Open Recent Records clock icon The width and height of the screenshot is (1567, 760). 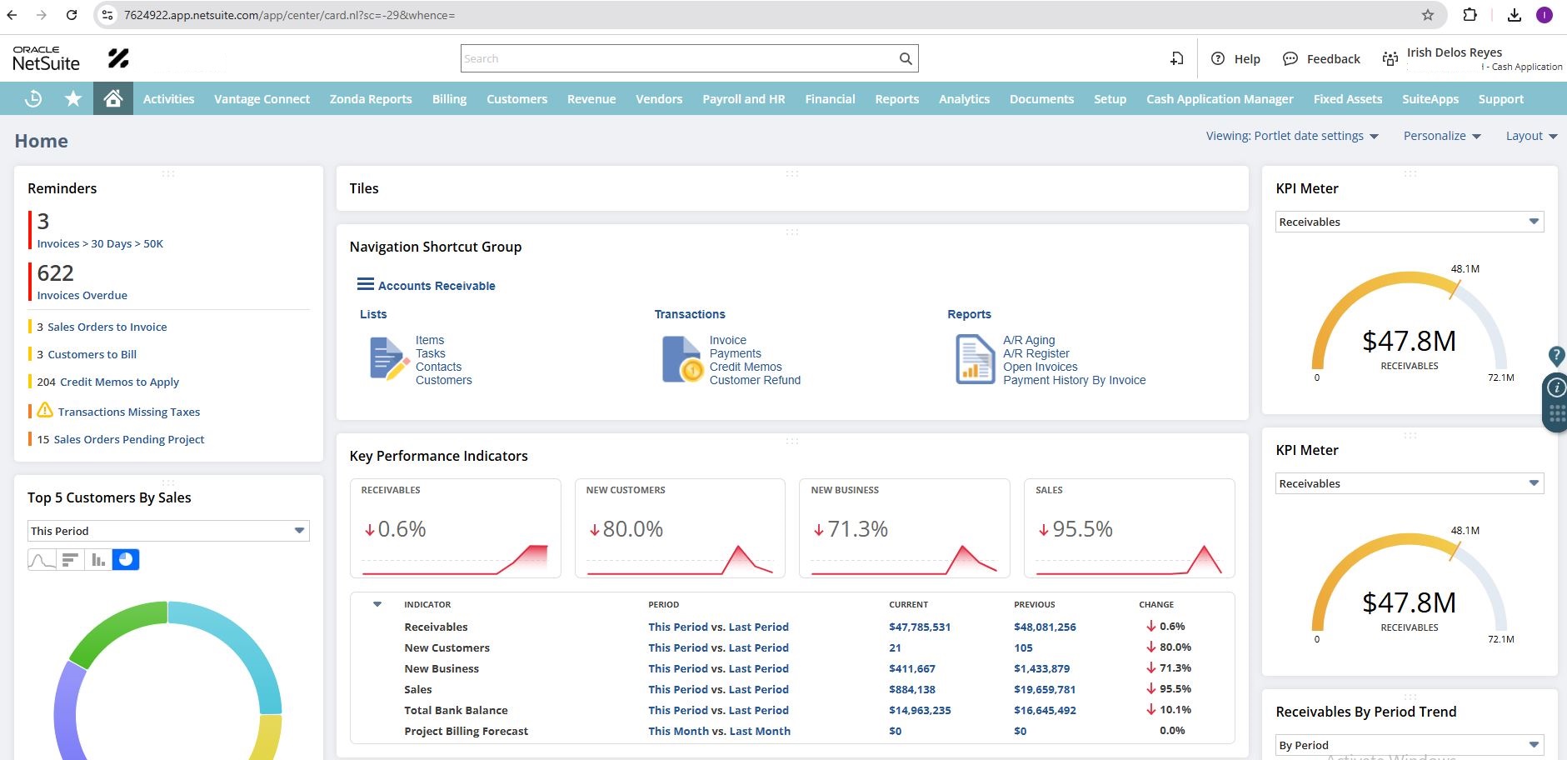(x=33, y=98)
